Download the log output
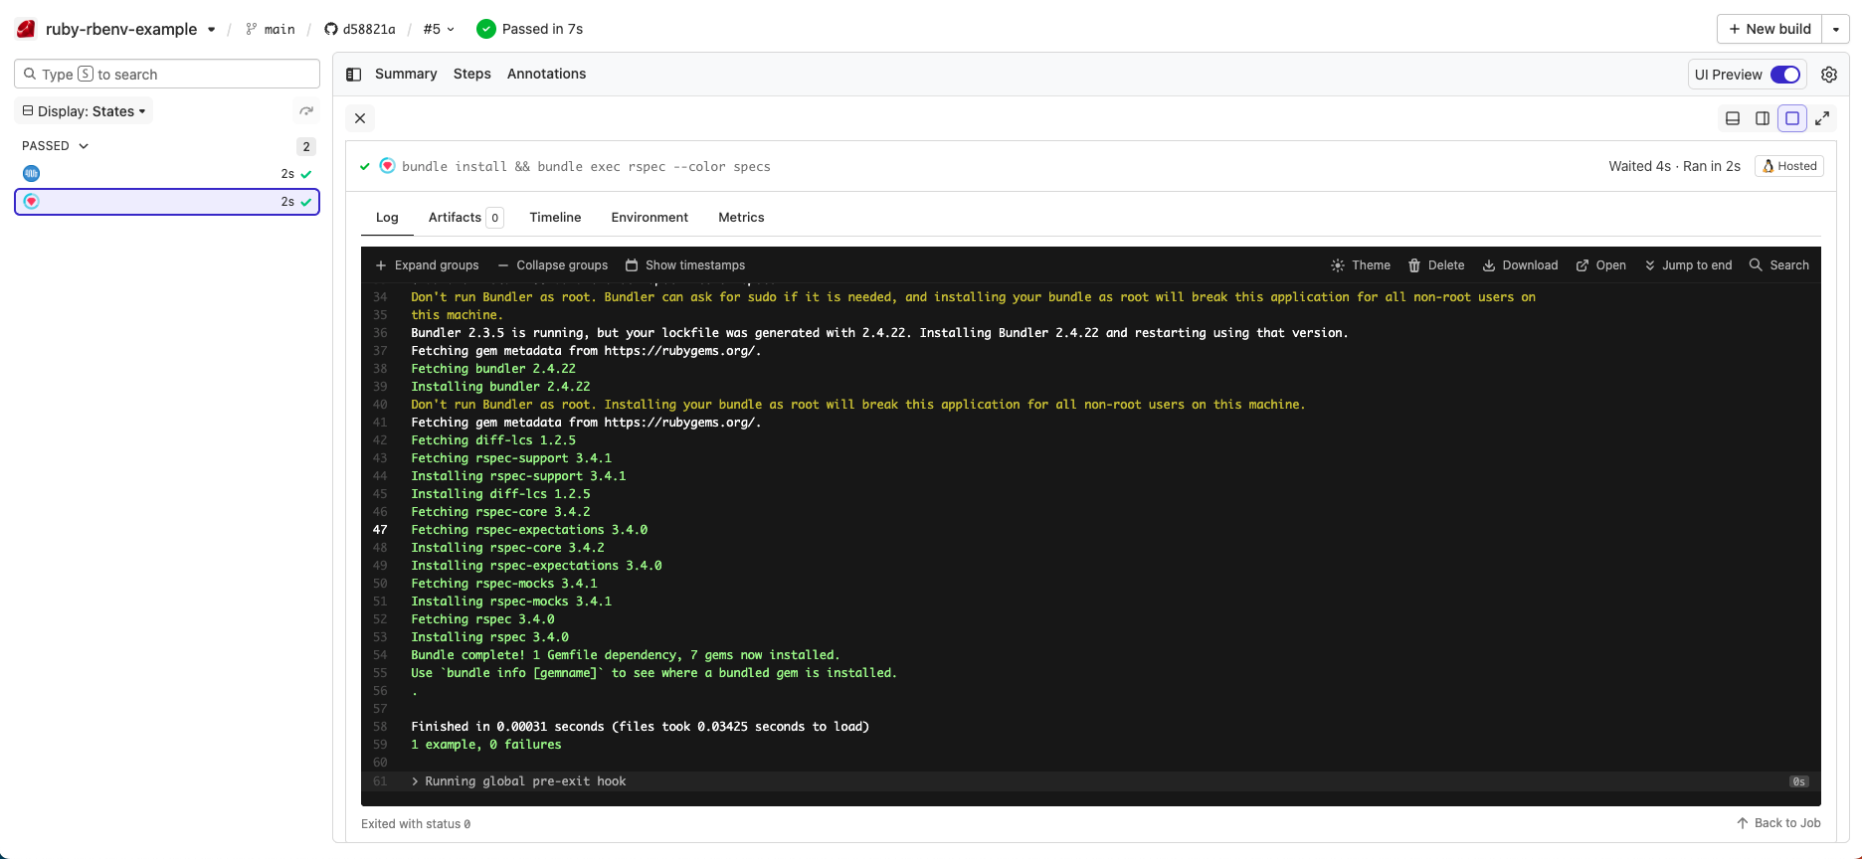Image resolution: width=1862 pixels, height=859 pixels. point(1520,265)
